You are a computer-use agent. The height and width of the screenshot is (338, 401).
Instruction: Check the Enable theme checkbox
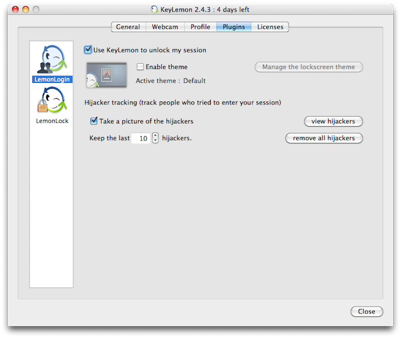pyautogui.click(x=140, y=67)
